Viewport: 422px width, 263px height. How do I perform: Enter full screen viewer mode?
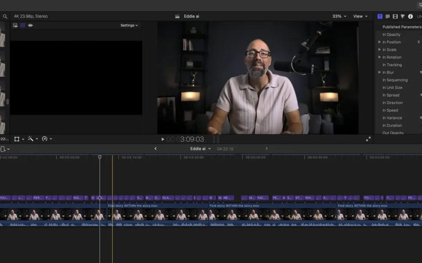368,139
